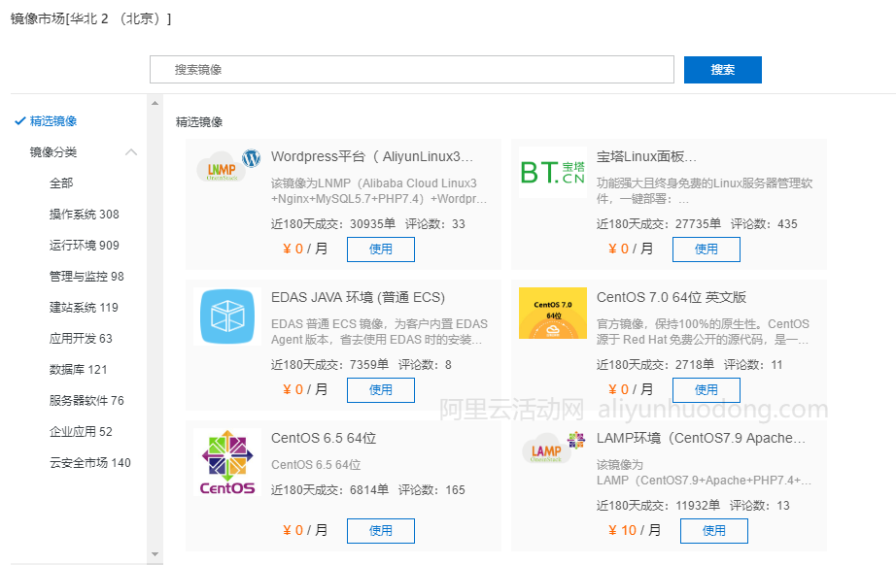Use the CentOS 7.0 64位 英文版 image
The height and width of the screenshot is (565, 896).
point(706,390)
